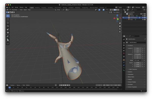Open the Object Constraints tab
The width and height of the screenshot is (152, 99).
[x=124, y=65]
